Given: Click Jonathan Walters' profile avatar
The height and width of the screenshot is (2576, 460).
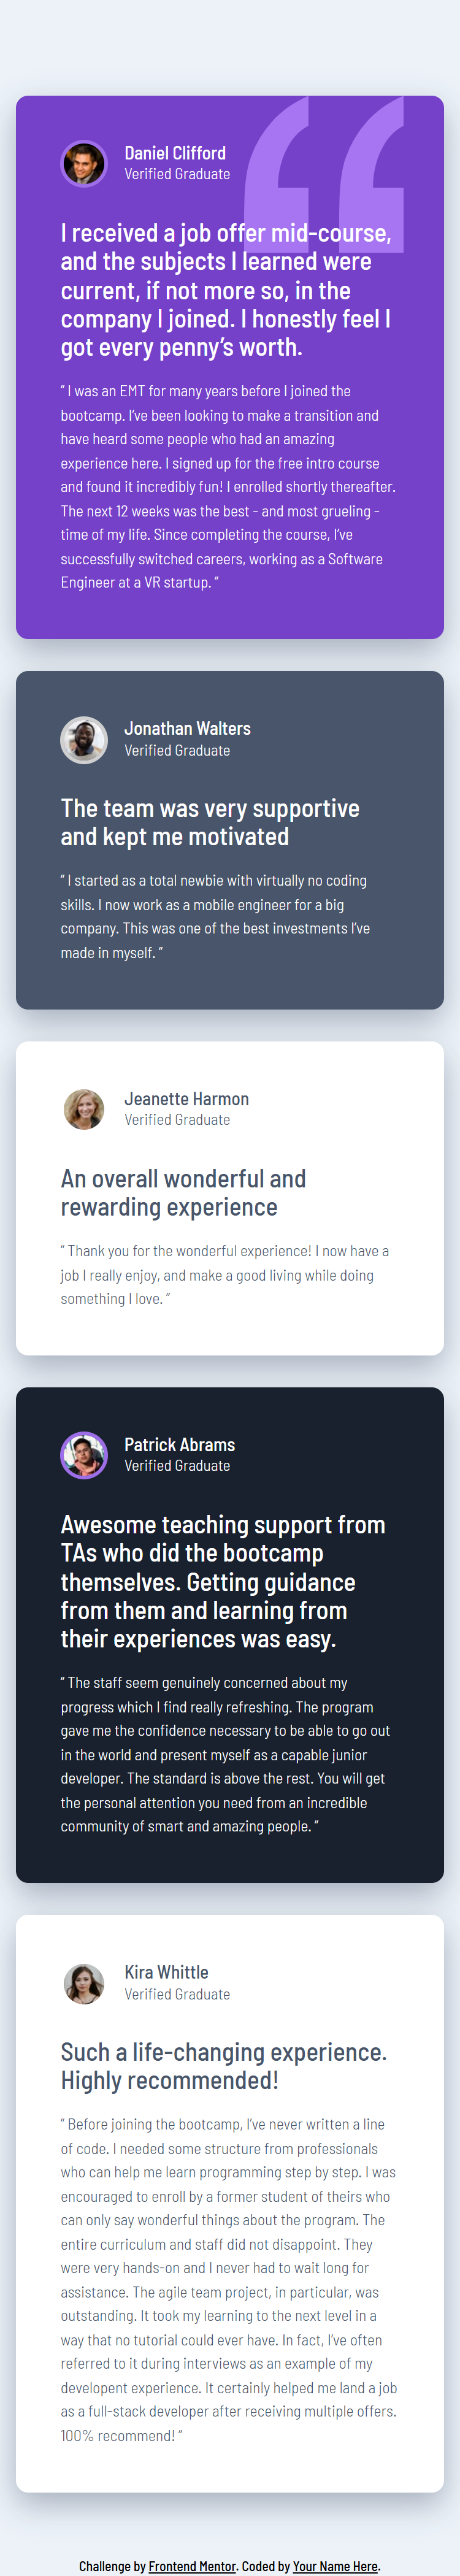Looking at the screenshot, I should pos(84,740).
